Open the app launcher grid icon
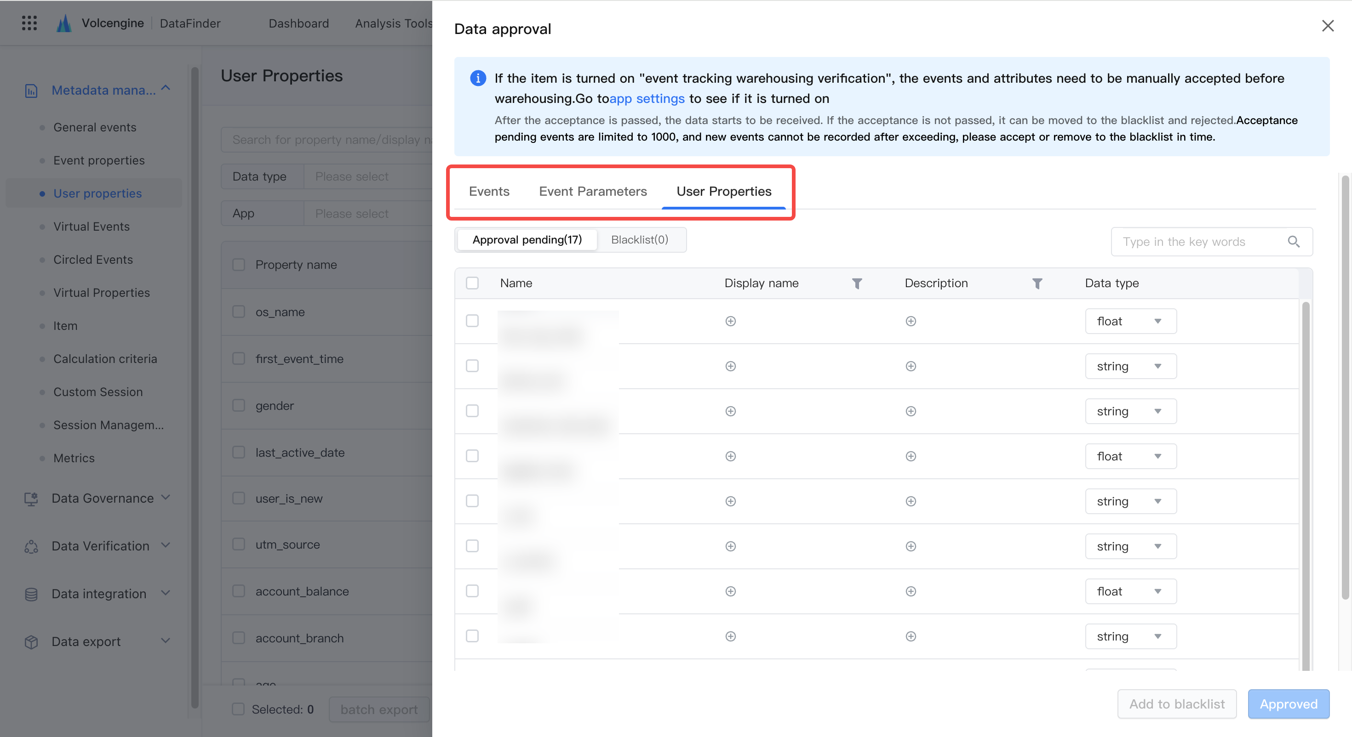This screenshot has width=1352, height=737. point(29,23)
